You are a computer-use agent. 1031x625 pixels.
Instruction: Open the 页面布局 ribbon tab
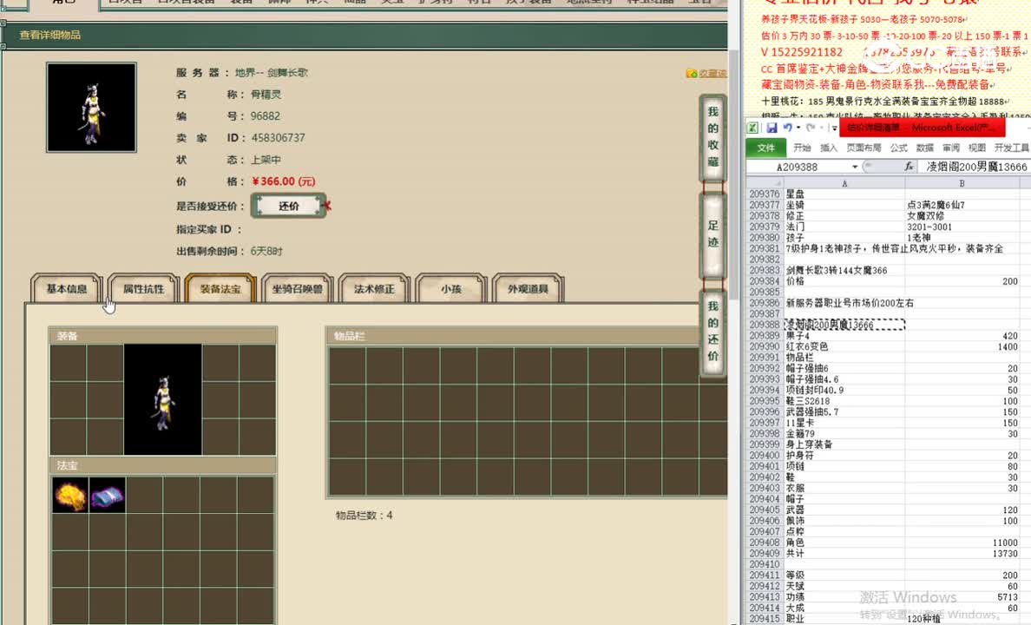click(864, 148)
